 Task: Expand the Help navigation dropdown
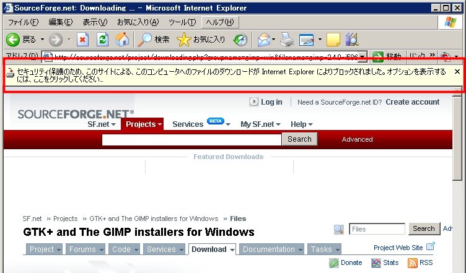pyautogui.click(x=310, y=124)
